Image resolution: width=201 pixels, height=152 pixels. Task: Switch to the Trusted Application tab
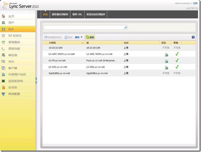point(96,14)
